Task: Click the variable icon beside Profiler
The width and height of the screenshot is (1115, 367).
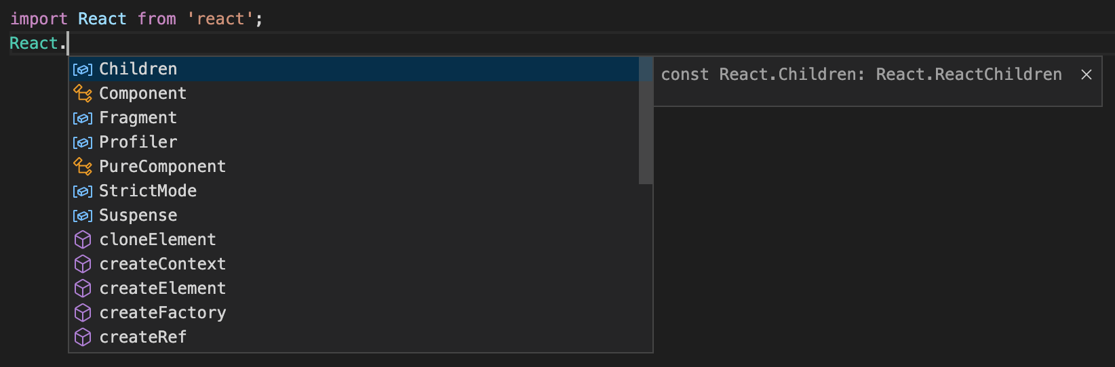Action: pos(83,142)
